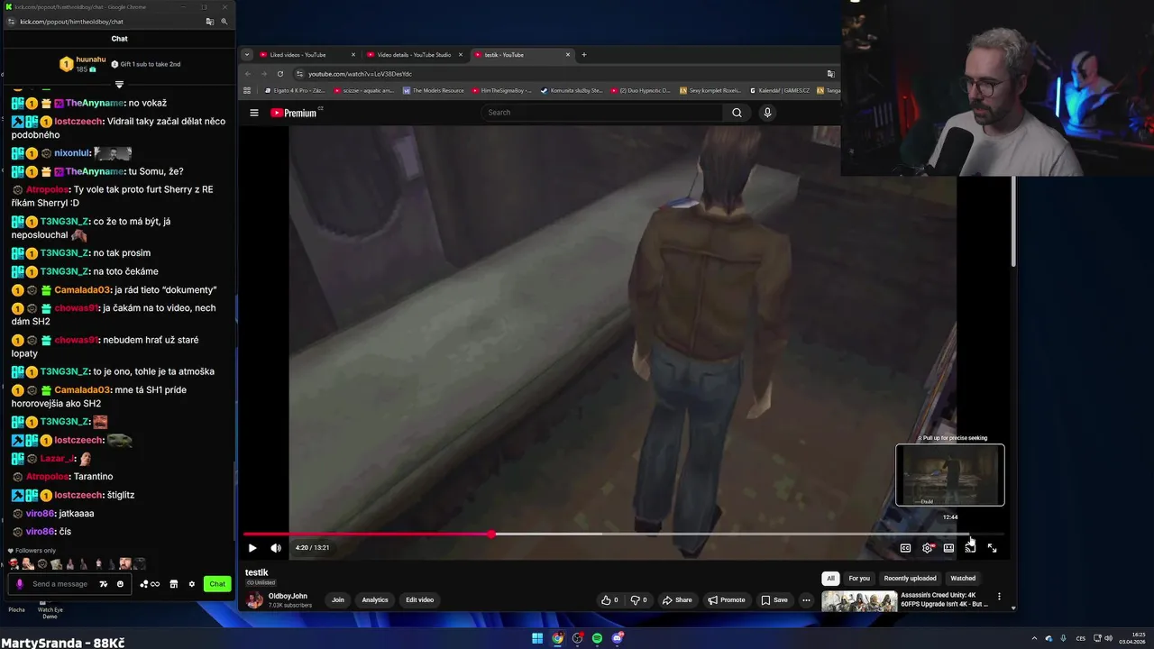Expand system tray hidden icons chevron

click(x=1034, y=638)
